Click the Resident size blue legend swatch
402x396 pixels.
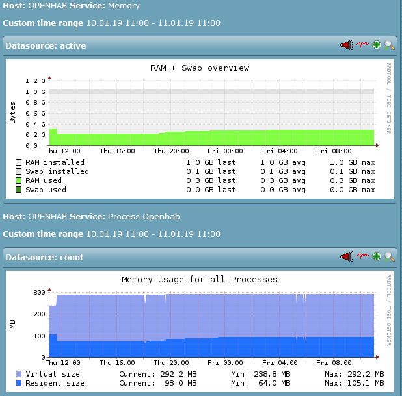click(x=19, y=383)
